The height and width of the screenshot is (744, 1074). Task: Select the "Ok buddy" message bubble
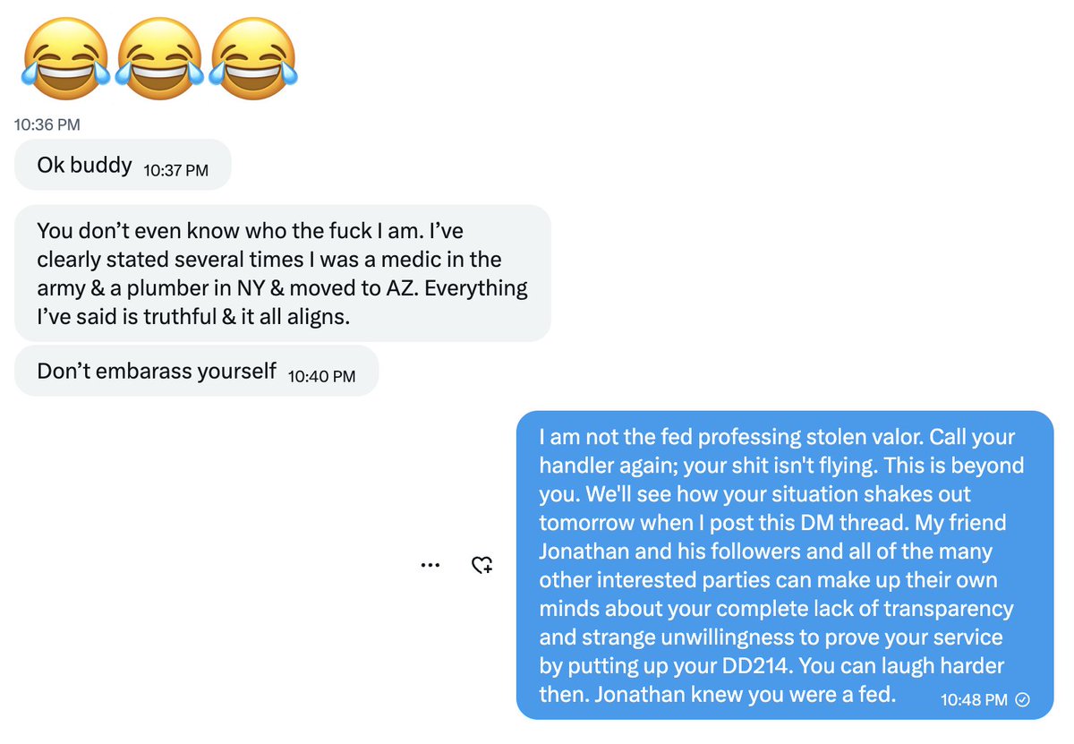(x=84, y=166)
